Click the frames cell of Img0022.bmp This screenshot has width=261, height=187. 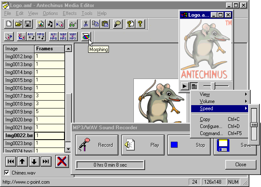49,135
